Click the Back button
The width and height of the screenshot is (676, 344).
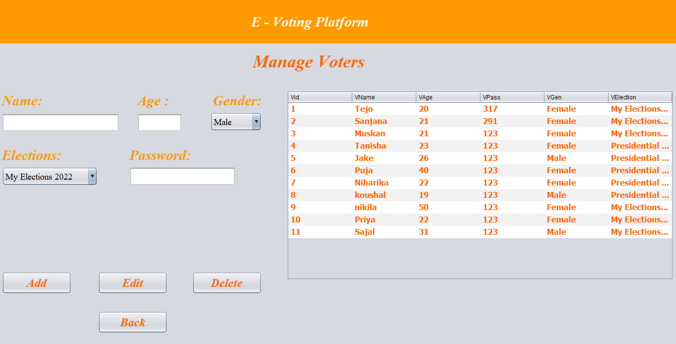coord(133,322)
